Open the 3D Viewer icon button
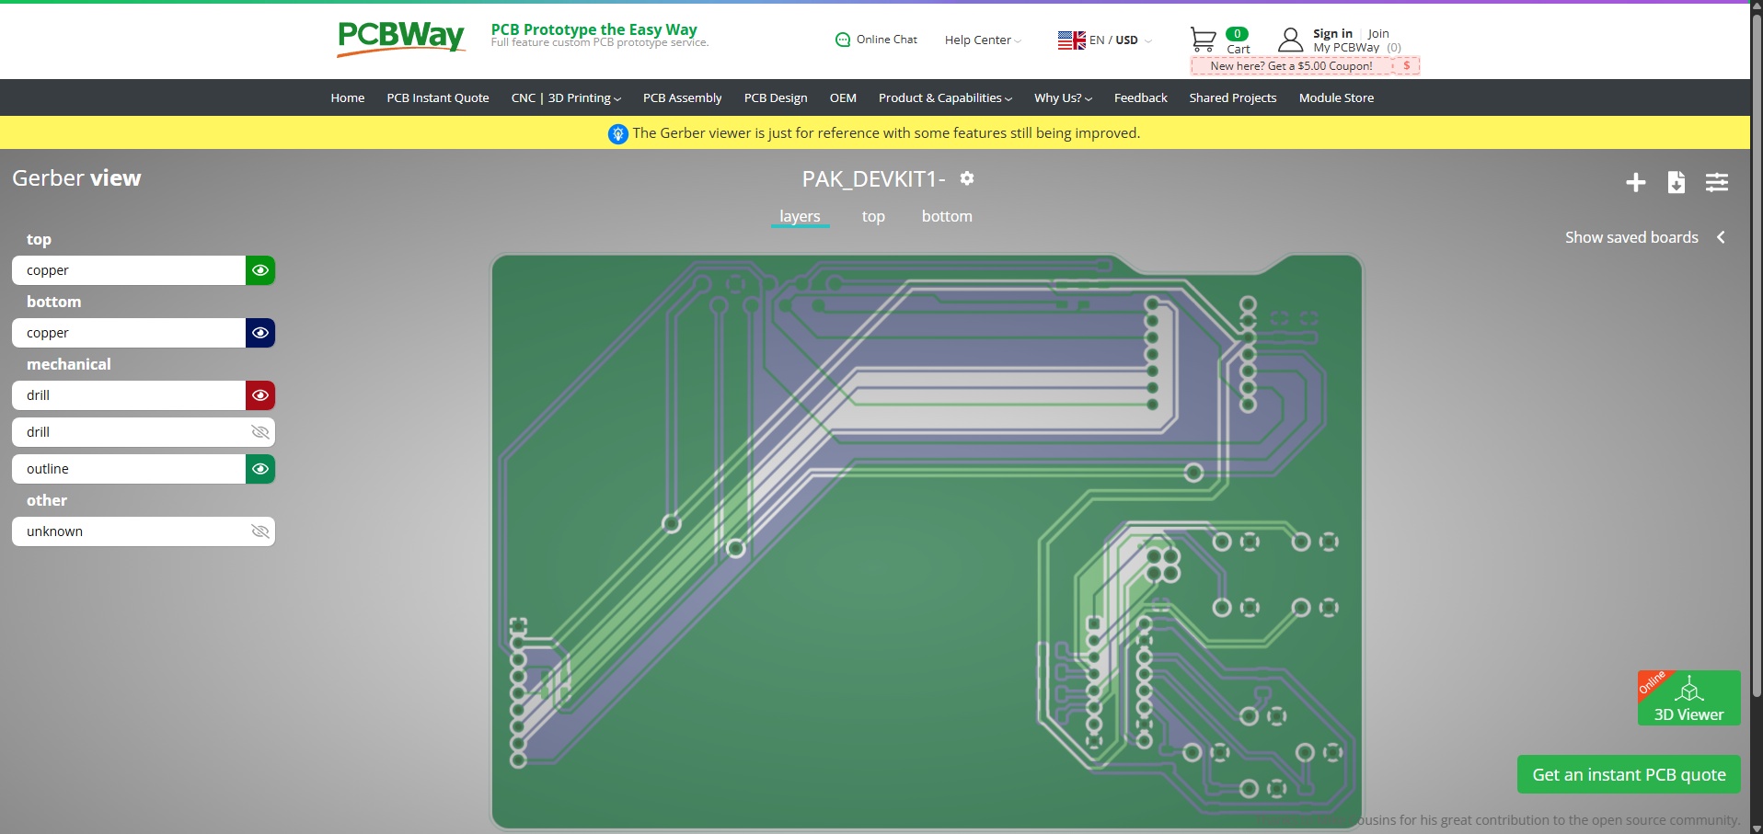This screenshot has height=834, width=1763. [x=1688, y=698]
